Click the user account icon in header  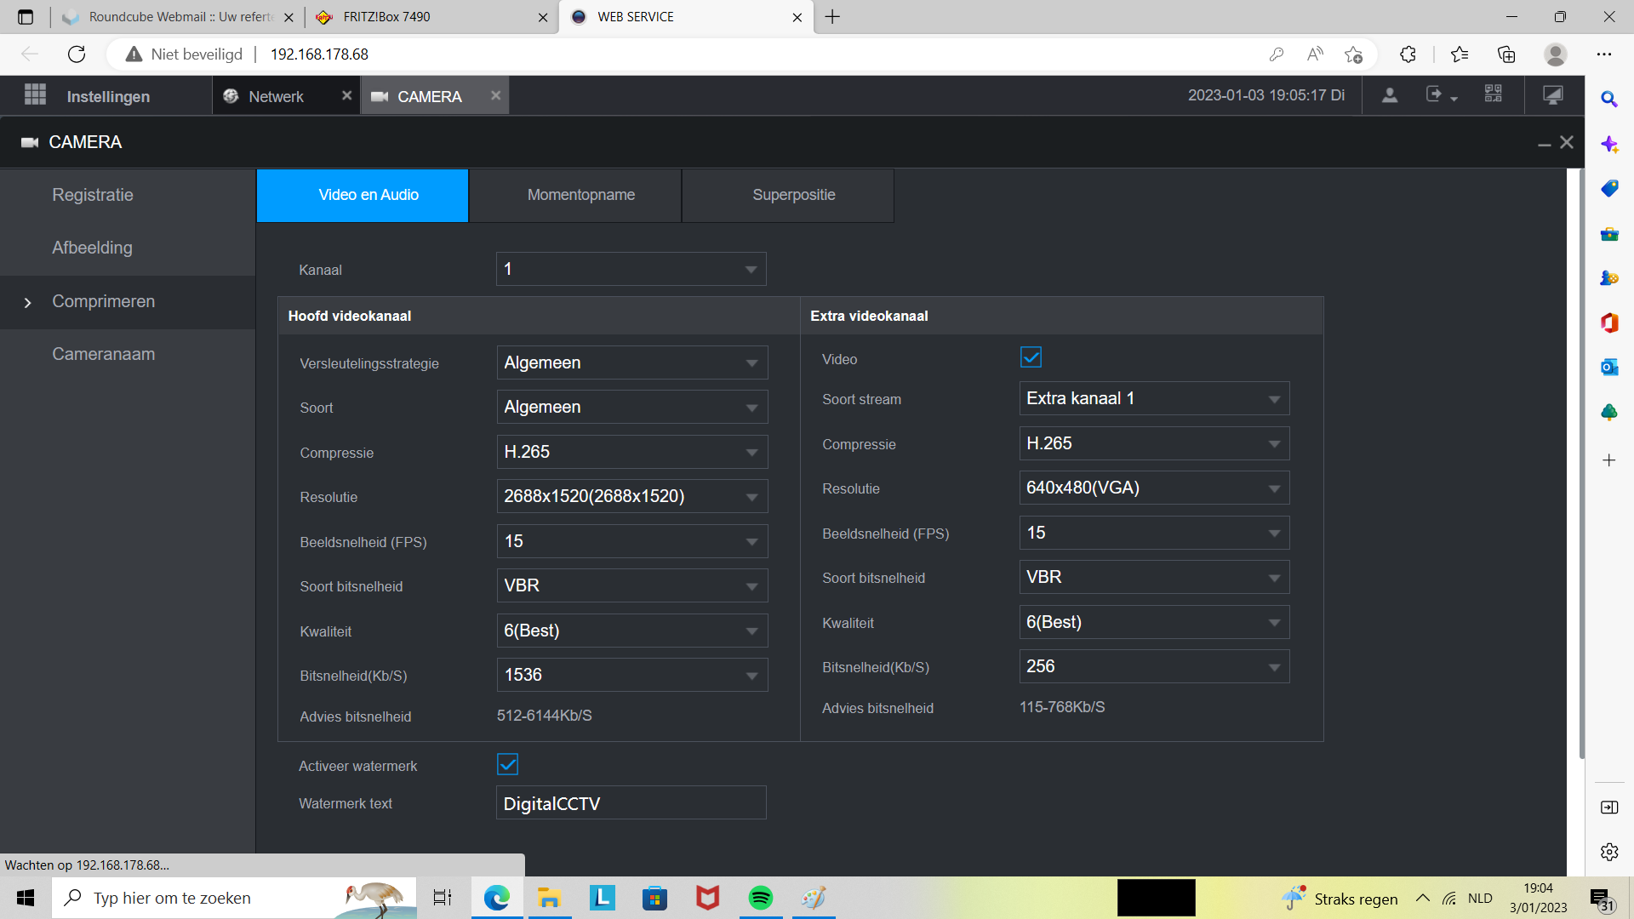(1389, 95)
